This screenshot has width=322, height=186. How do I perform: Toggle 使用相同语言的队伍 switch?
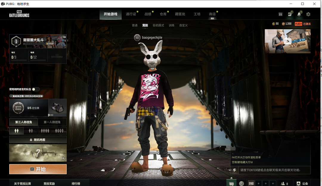coord(35,89)
